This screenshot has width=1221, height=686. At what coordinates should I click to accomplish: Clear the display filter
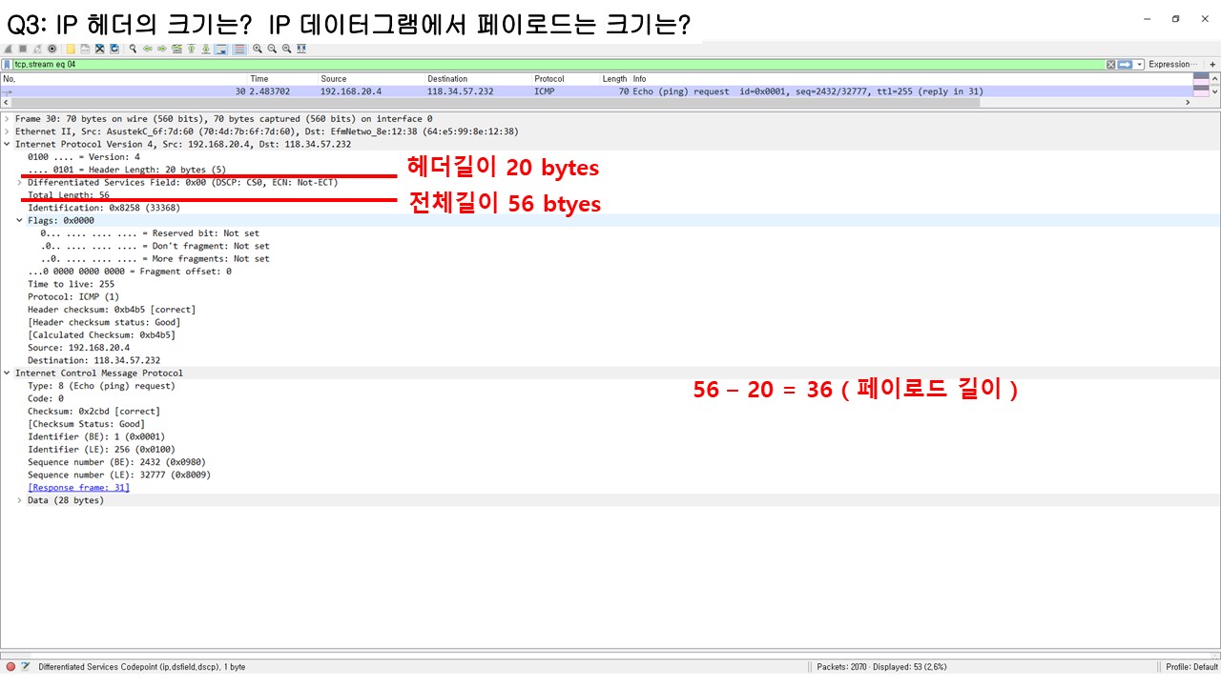pyautogui.click(x=1111, y=65)
